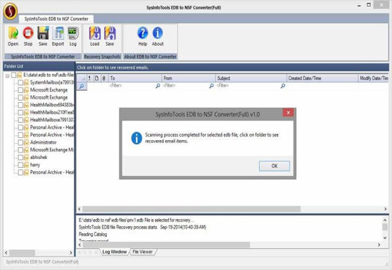The image size is (392, 270).
Task: Collapse the root edb file tree node
Action: (7, 76)
